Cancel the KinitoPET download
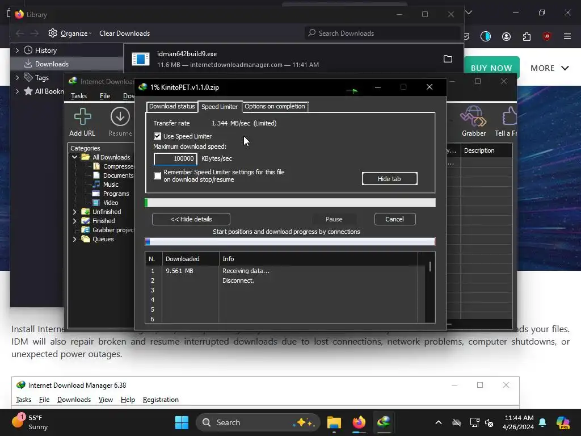Screen dimensions: 581x436 (x=395, y=219)
